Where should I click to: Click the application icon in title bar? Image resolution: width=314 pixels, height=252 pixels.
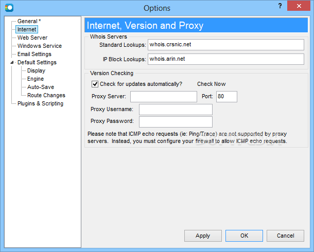(9, 8)
